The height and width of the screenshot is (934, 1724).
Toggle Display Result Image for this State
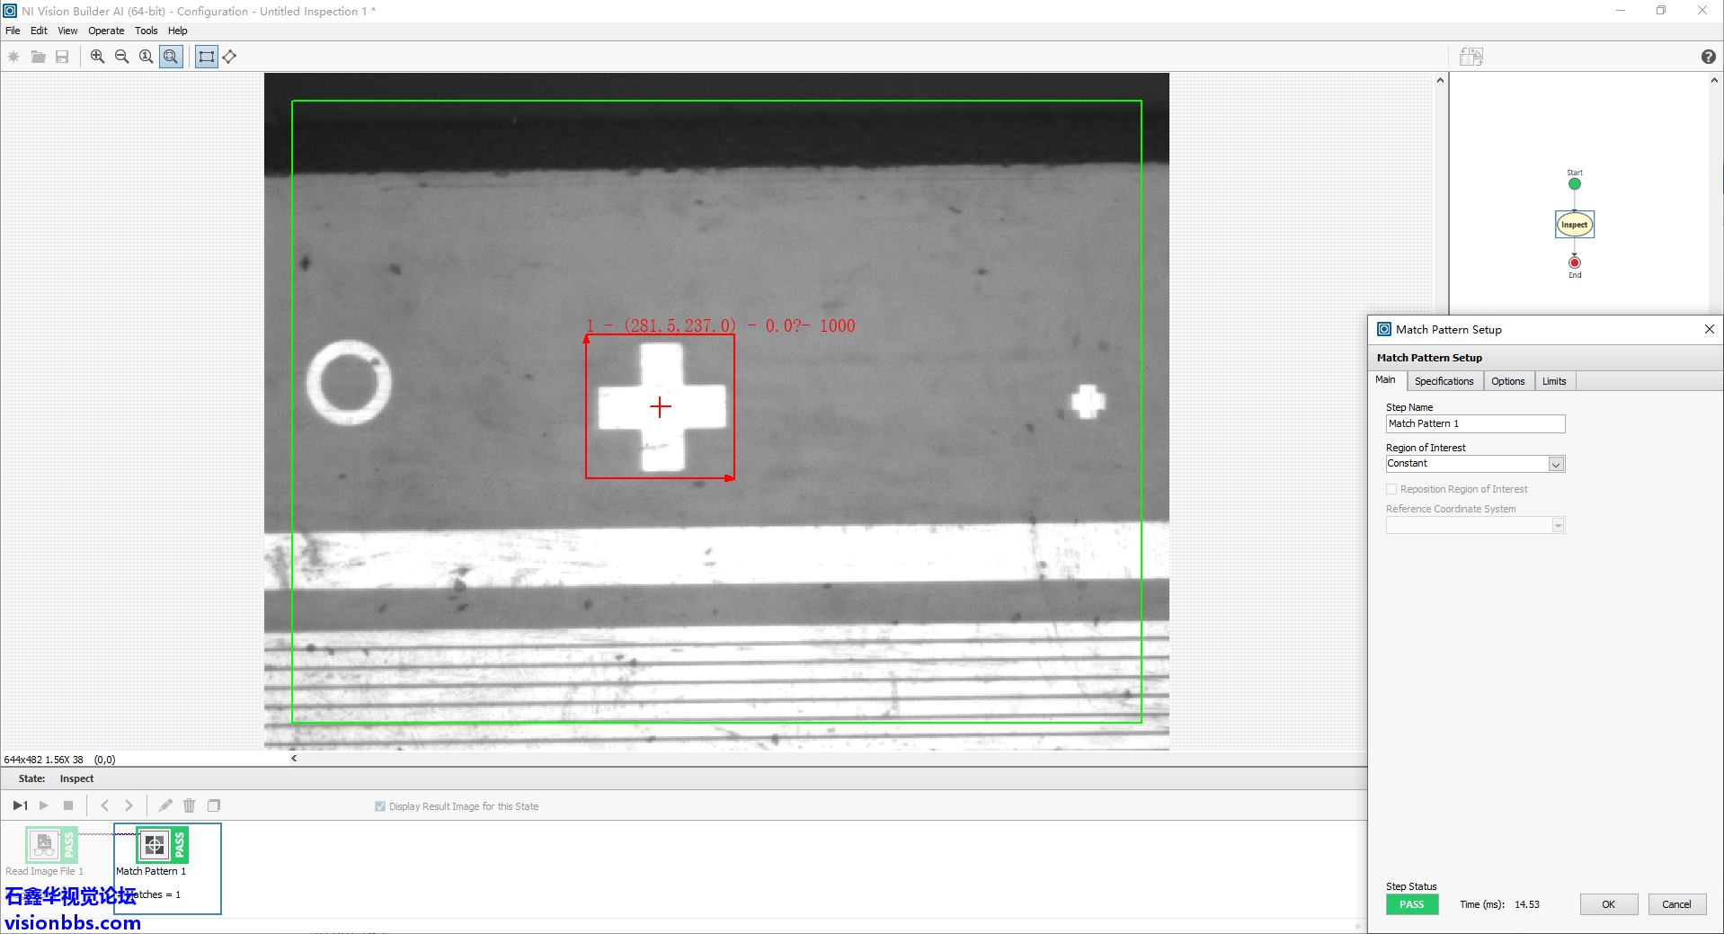(x=380, y=806)
